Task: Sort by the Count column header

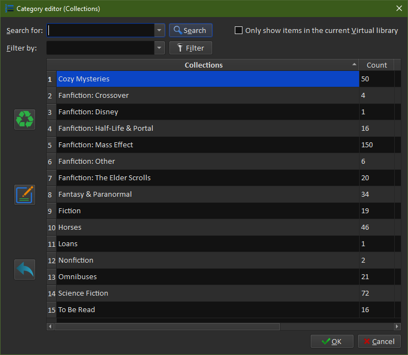Action: point(377,65)
